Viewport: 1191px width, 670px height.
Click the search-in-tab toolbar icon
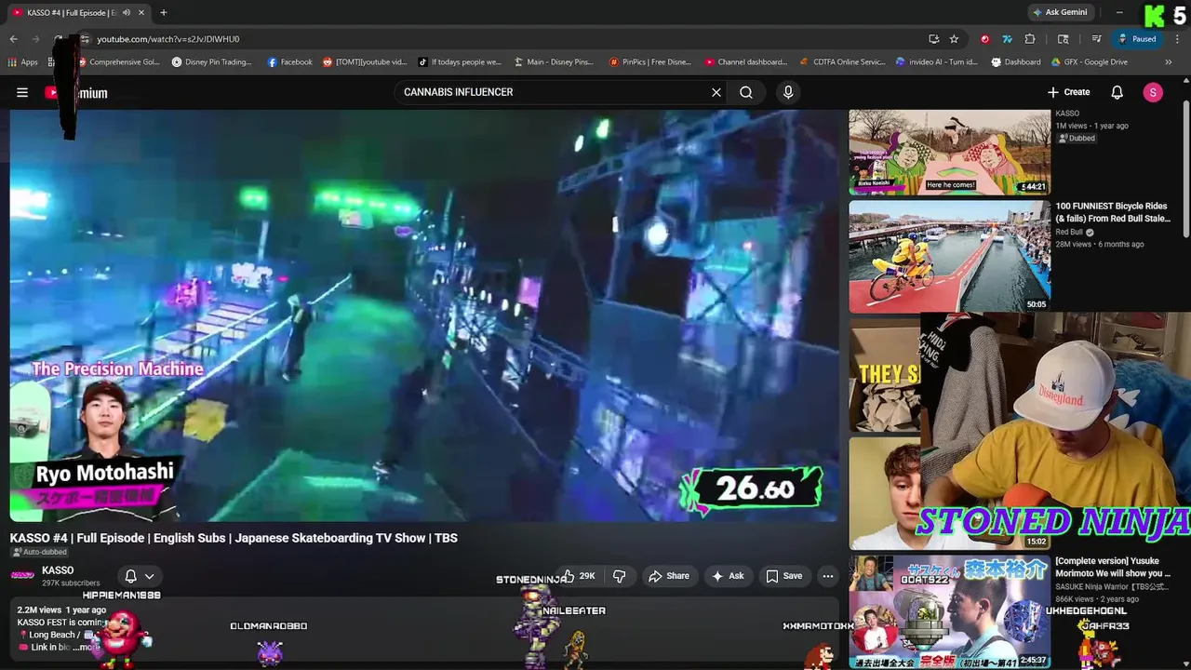click(x=1064, y=39)
